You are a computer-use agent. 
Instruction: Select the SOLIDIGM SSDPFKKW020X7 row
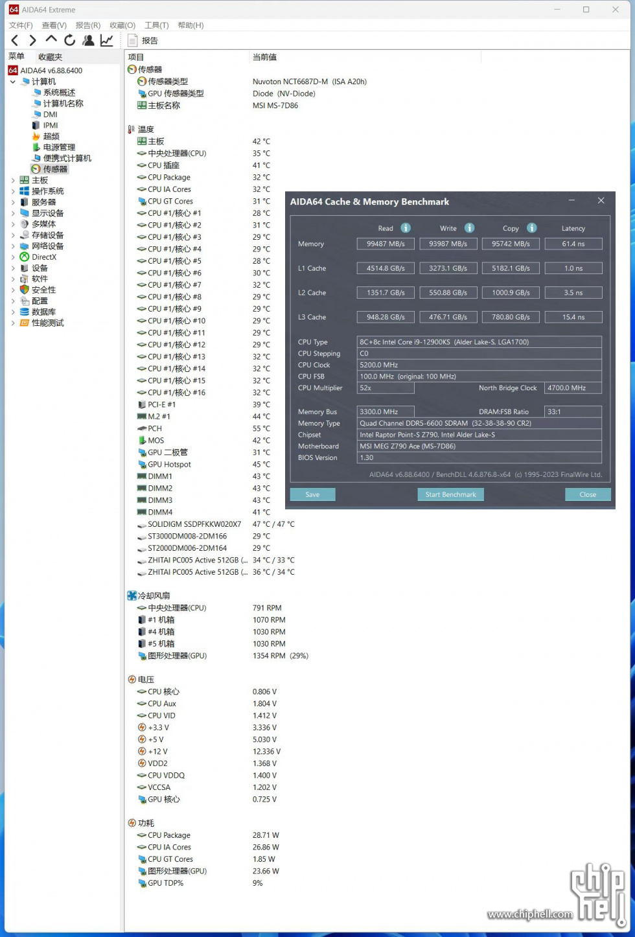216,524
